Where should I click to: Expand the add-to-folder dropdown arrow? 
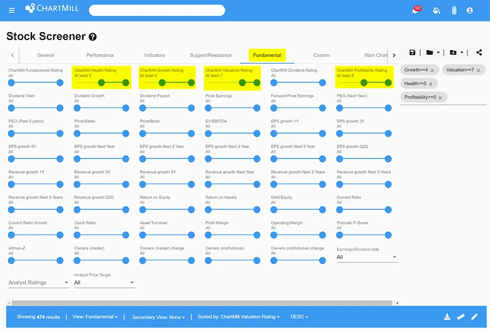(x=462, y=52)
